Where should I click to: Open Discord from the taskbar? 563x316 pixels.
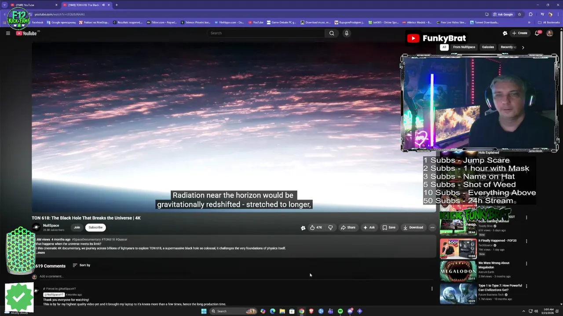(x=350, y=311)
